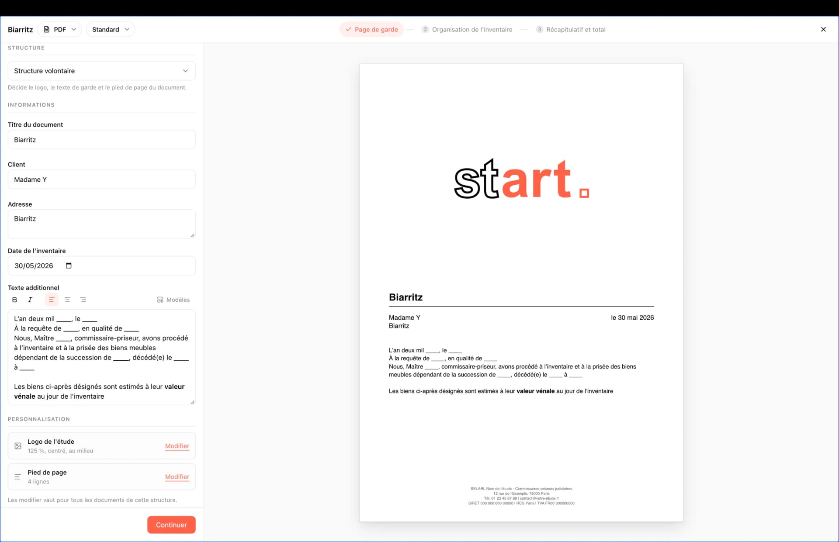Image resolution: width=839 pixels, height=542 pixels.
Task: Focus the Client field with Madame Y
Action: click(101, 180)
